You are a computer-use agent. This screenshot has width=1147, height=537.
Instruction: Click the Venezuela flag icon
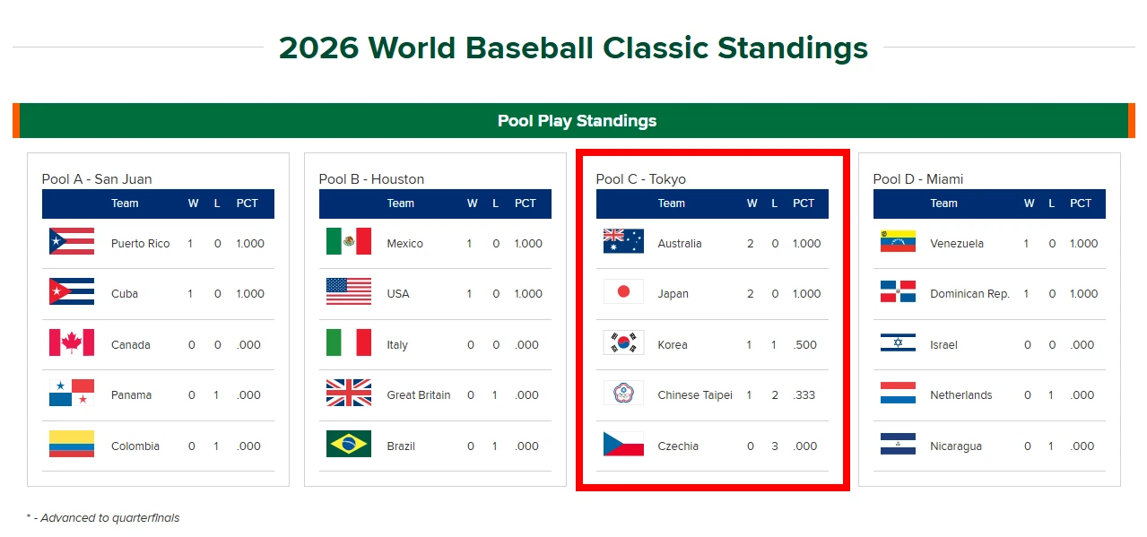[x=898, y=242]
